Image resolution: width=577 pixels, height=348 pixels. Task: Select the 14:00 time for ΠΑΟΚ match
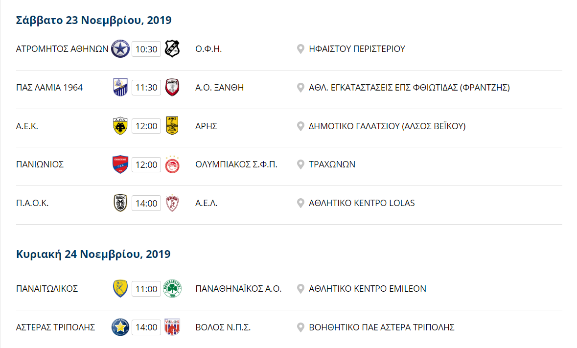146,203
